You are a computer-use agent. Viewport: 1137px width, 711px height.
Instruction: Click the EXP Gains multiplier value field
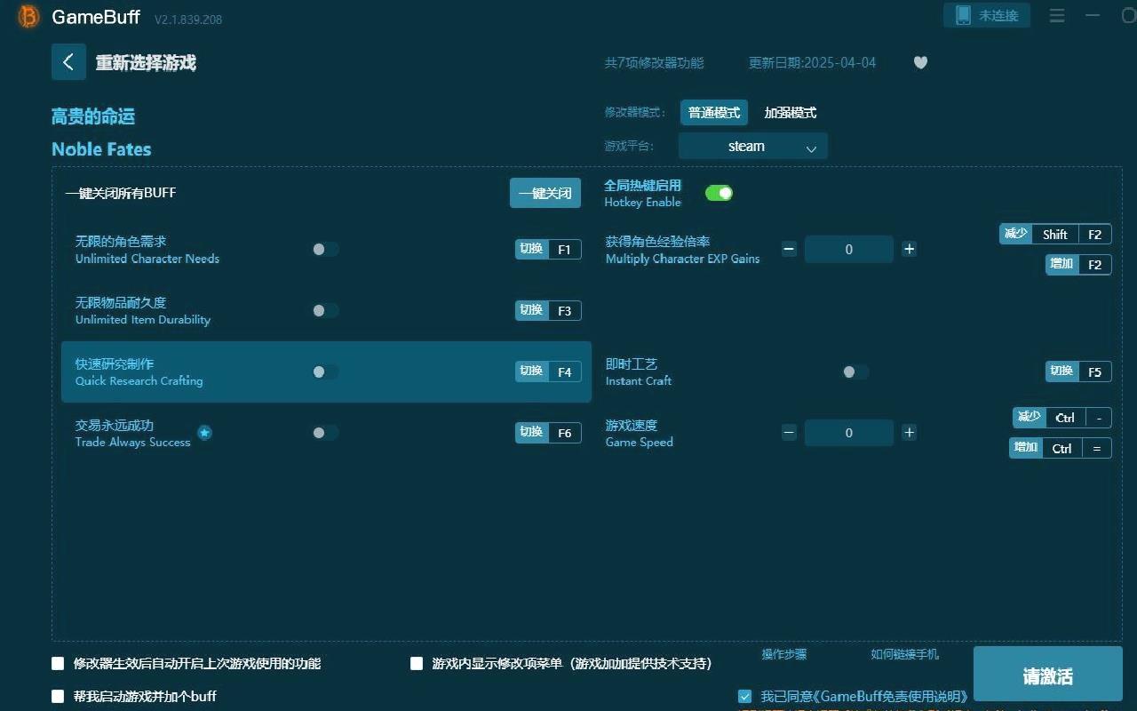coord(848,249)
